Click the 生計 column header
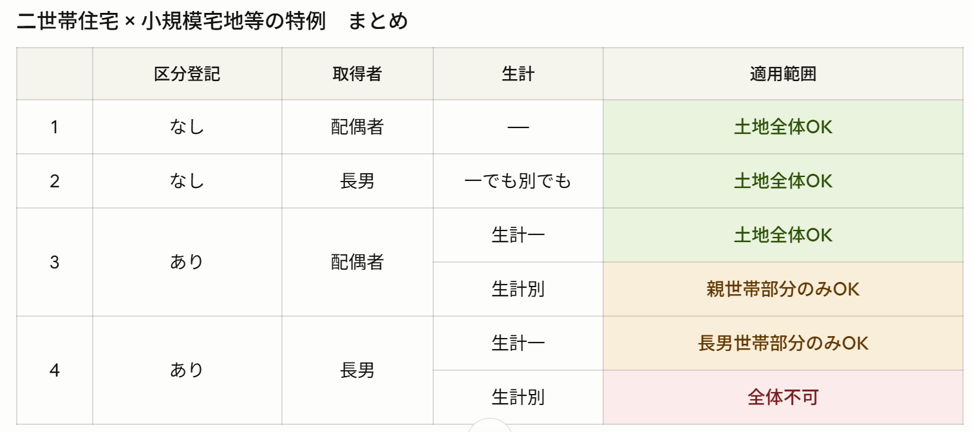 pos(518,74)
